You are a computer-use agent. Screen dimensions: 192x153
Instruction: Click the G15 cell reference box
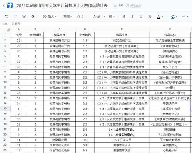click(x=5, y=24)
